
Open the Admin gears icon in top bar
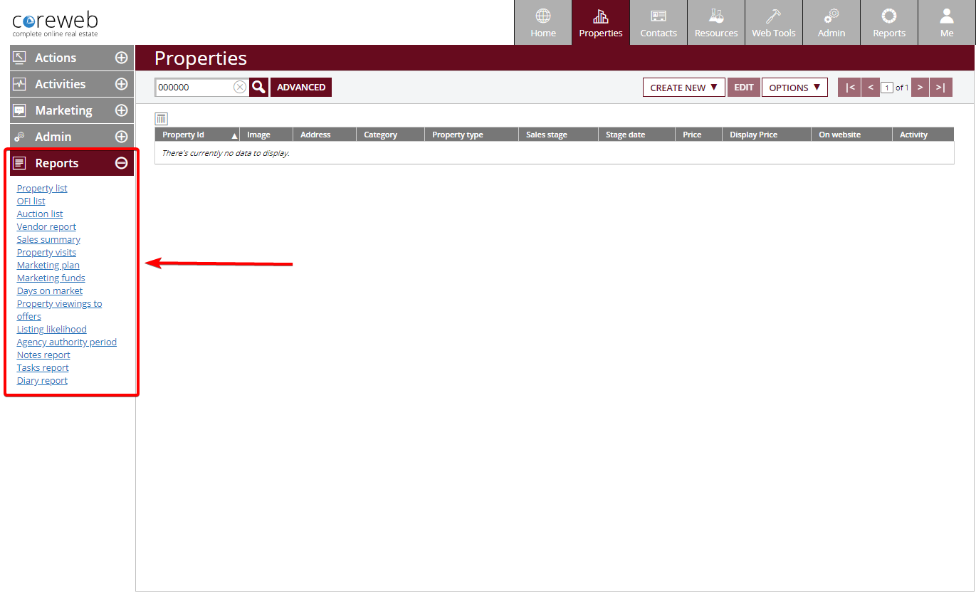coord(831,16)
